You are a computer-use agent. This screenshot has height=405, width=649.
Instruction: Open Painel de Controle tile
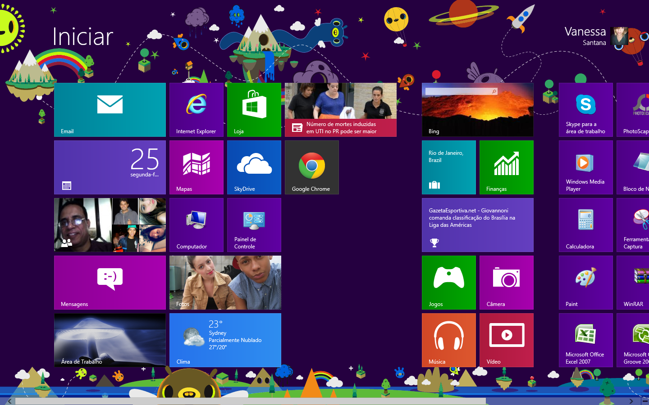pyautogui.click(x=254, y=225)
